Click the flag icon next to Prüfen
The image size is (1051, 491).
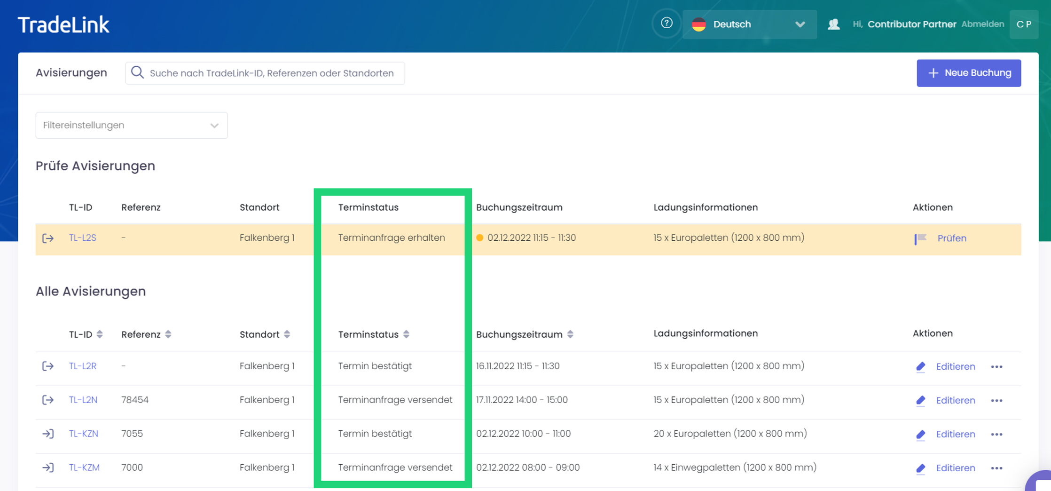(920, 238)
